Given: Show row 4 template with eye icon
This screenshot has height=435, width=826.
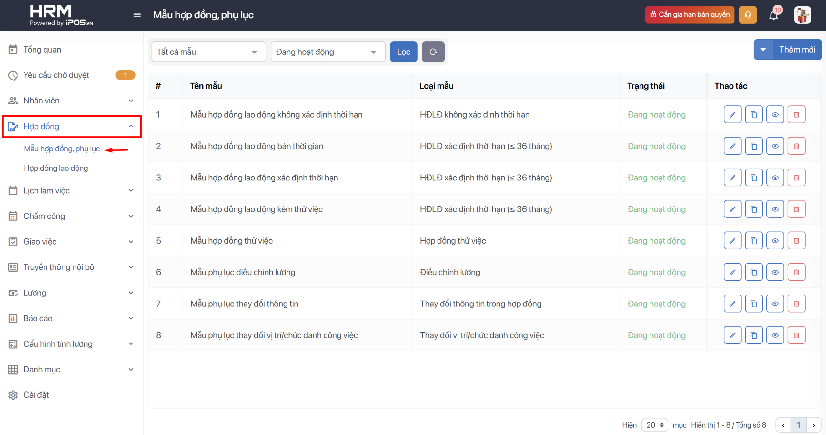Looking at the screenshot, I should [775, 209].
